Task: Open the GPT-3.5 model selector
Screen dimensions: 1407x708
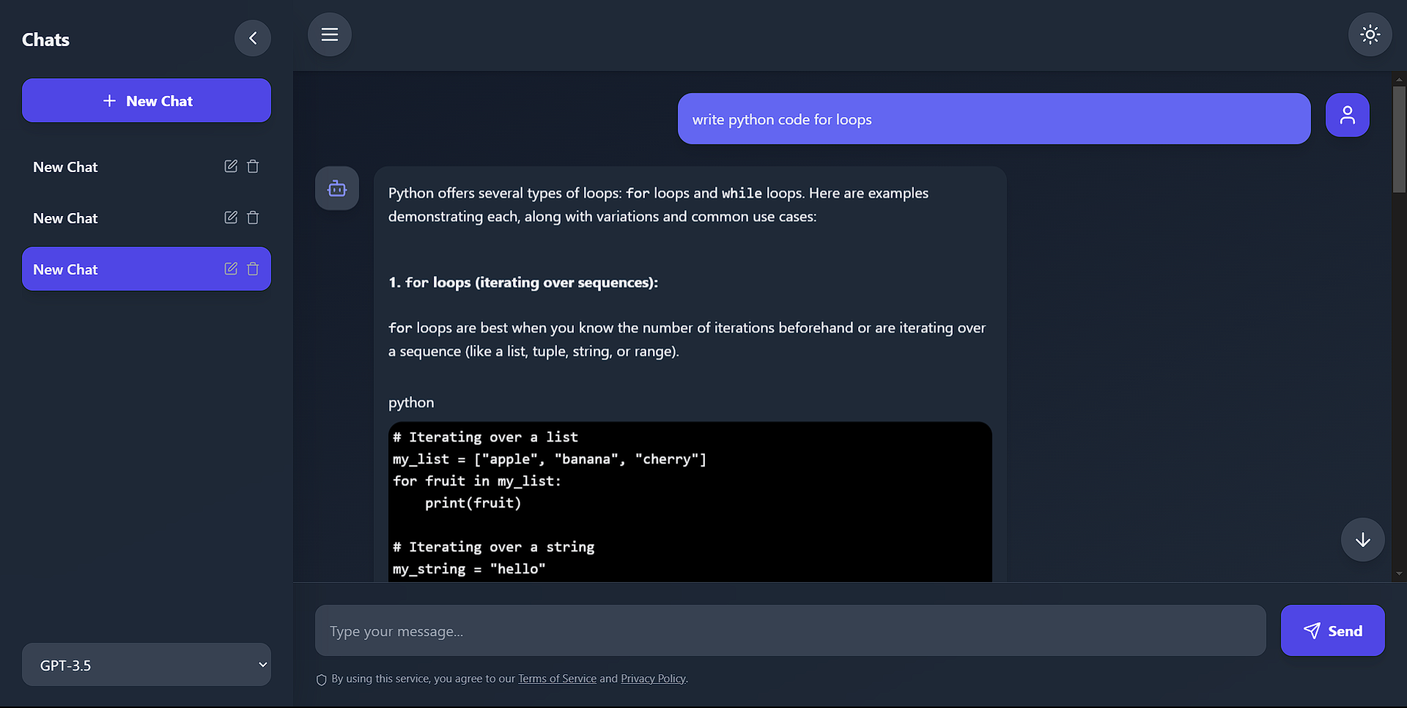Action: tap(147, 665)
